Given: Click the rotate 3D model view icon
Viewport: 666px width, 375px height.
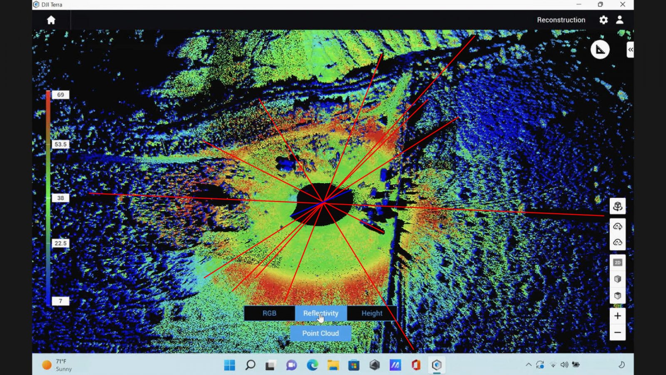Looking at the screenshot, I should pos(617,206).
